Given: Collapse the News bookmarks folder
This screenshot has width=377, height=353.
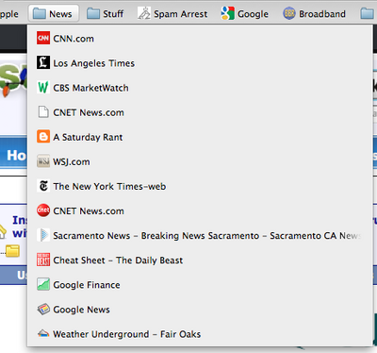Looking at the screenshot, I should (54, 13).
